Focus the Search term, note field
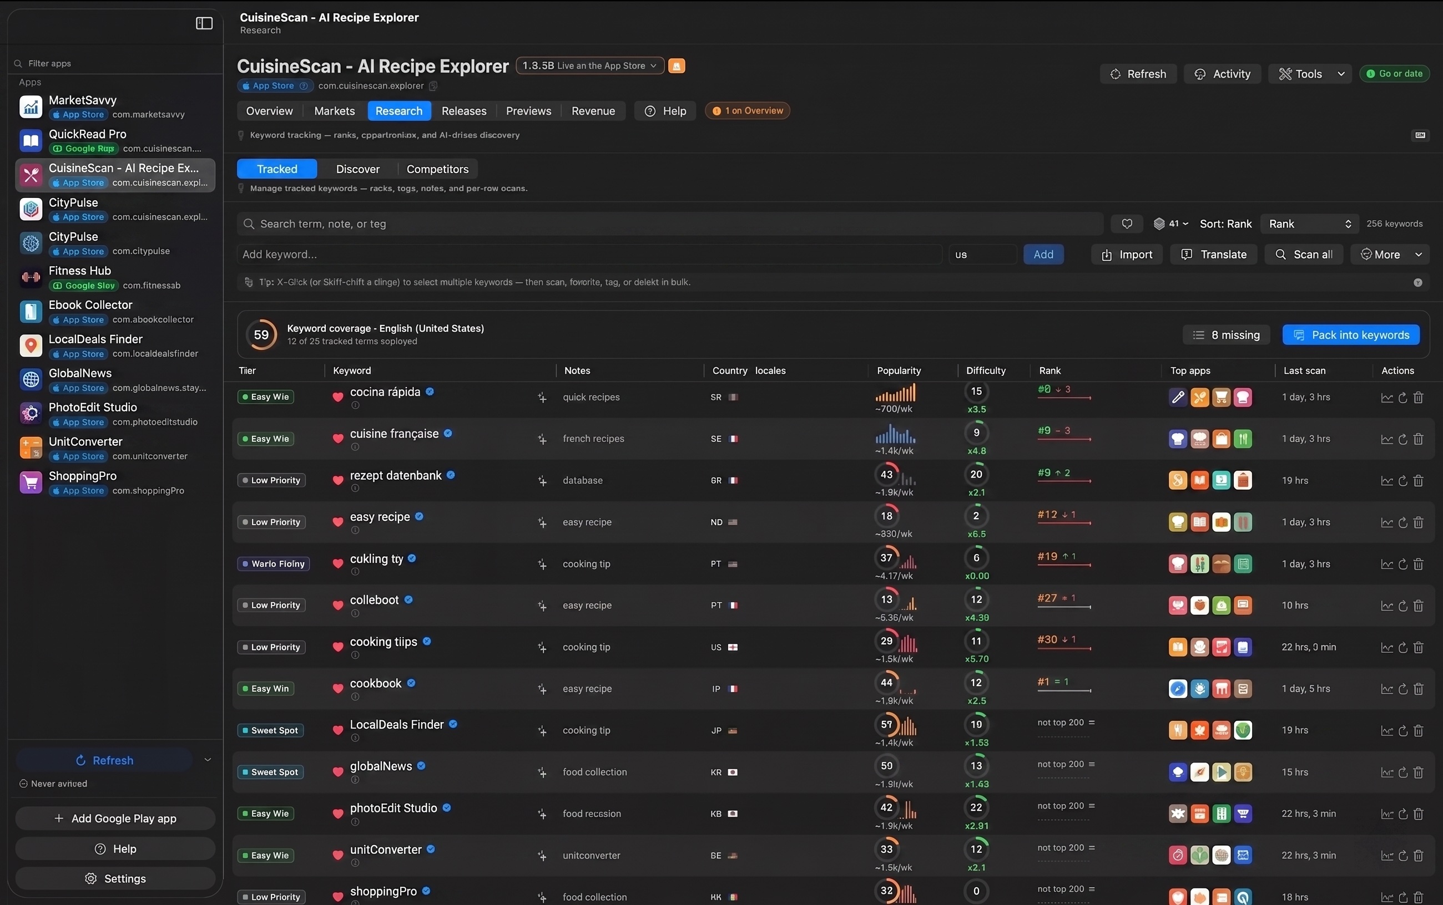 click(670, 224)
